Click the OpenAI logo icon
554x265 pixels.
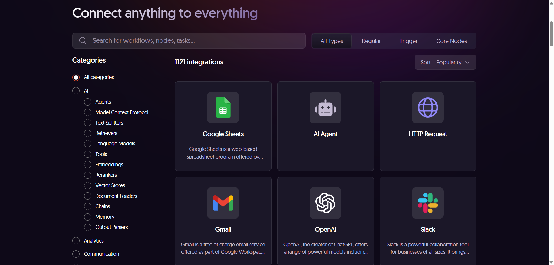tap(325, 203)
